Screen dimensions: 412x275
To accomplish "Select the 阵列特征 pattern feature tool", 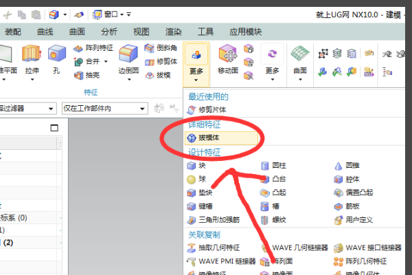I will [x=93, y=48].
